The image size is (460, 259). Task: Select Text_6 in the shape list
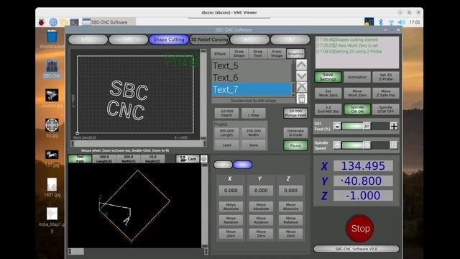click(x=252, y=78)
